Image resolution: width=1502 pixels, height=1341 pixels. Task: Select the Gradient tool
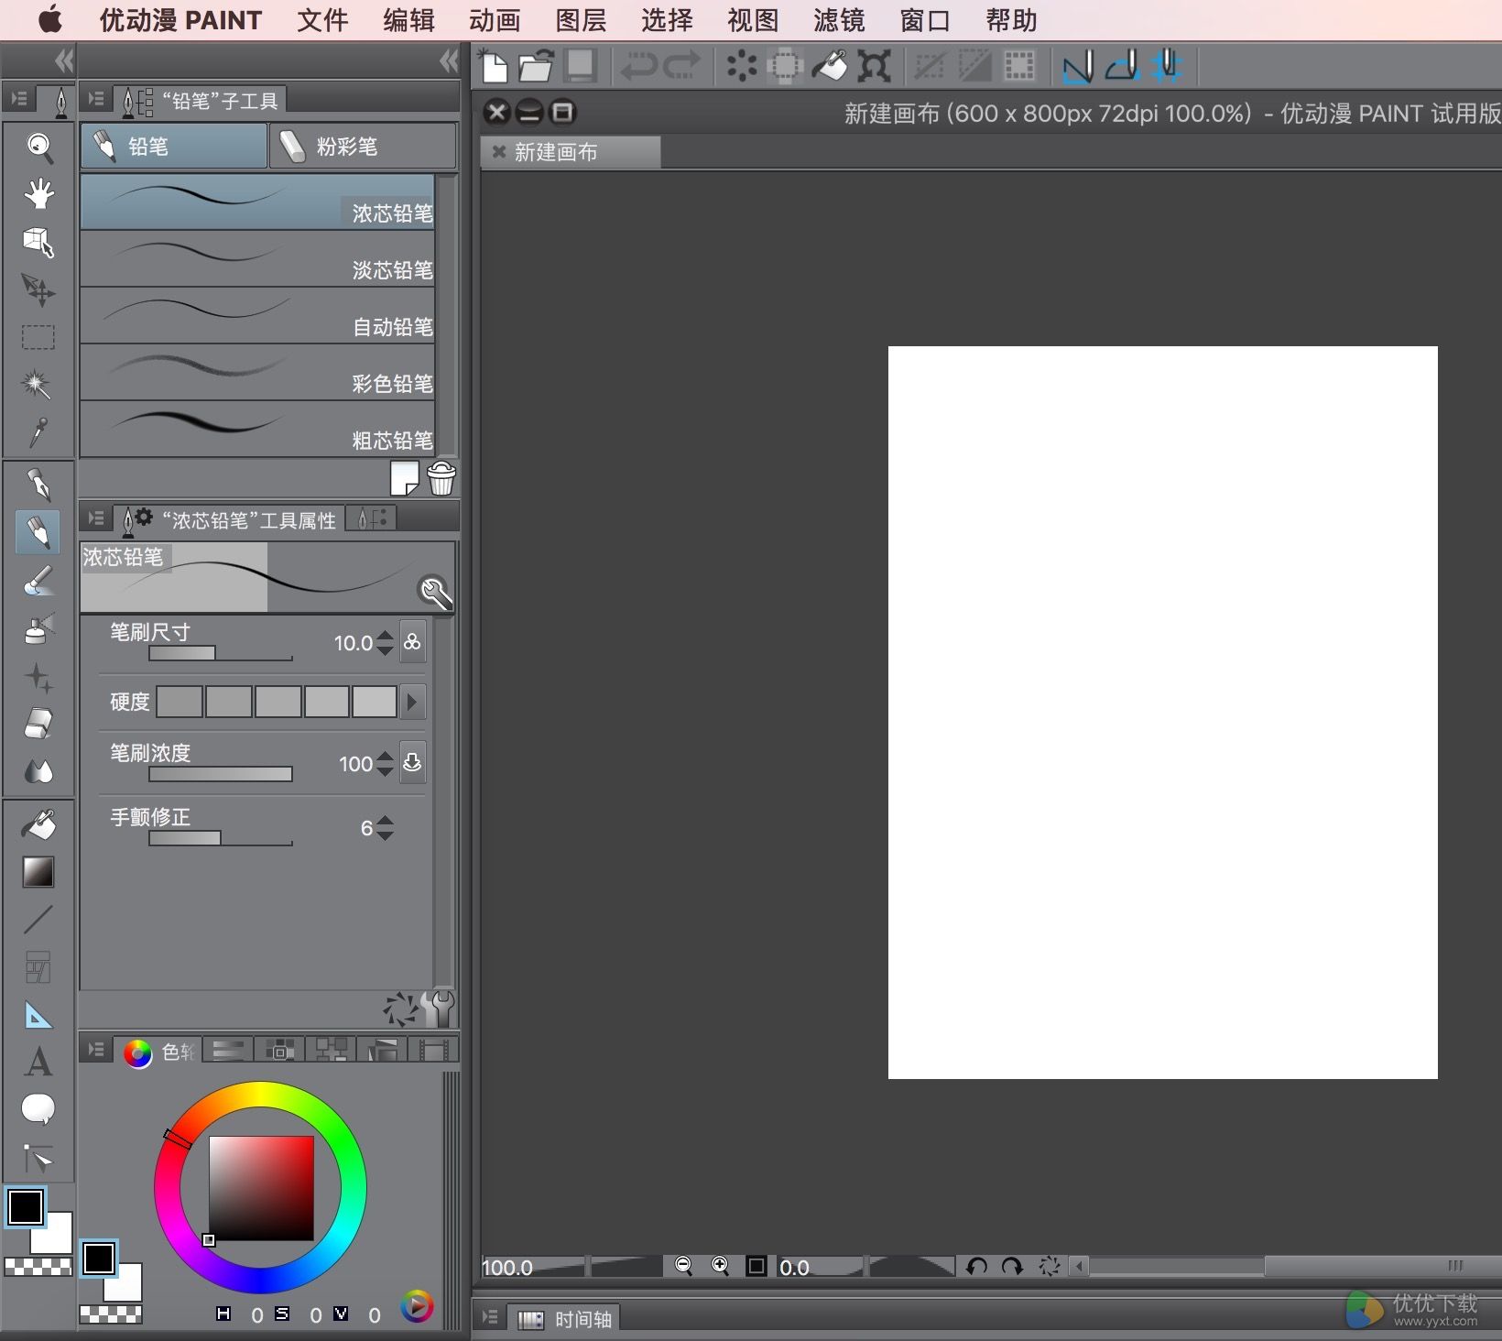tap(38, 872)
